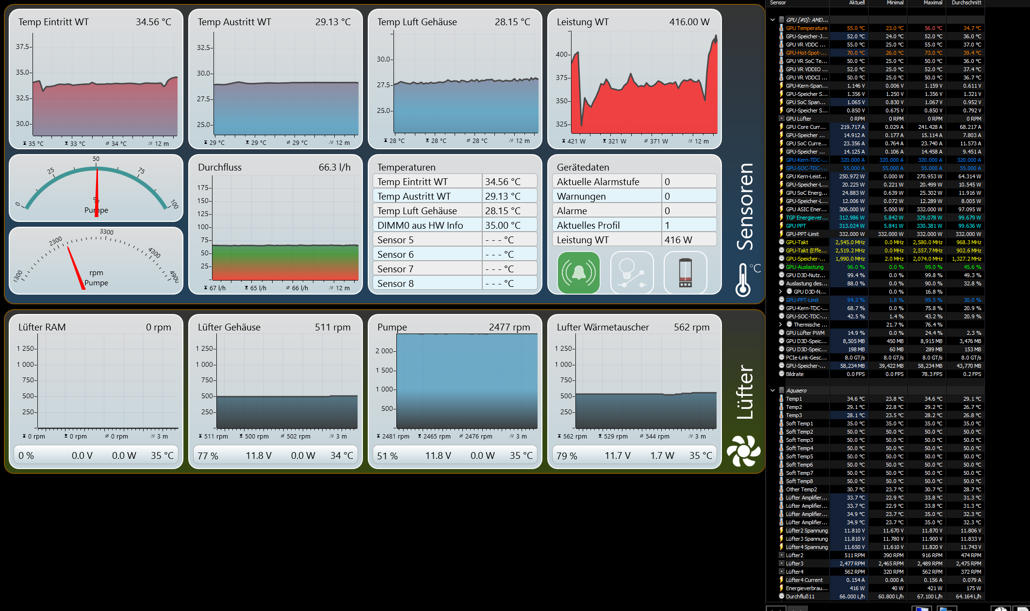Click the vertical Sensoren page label
The width and height of the screenshot is (1030, 611).
745,207
